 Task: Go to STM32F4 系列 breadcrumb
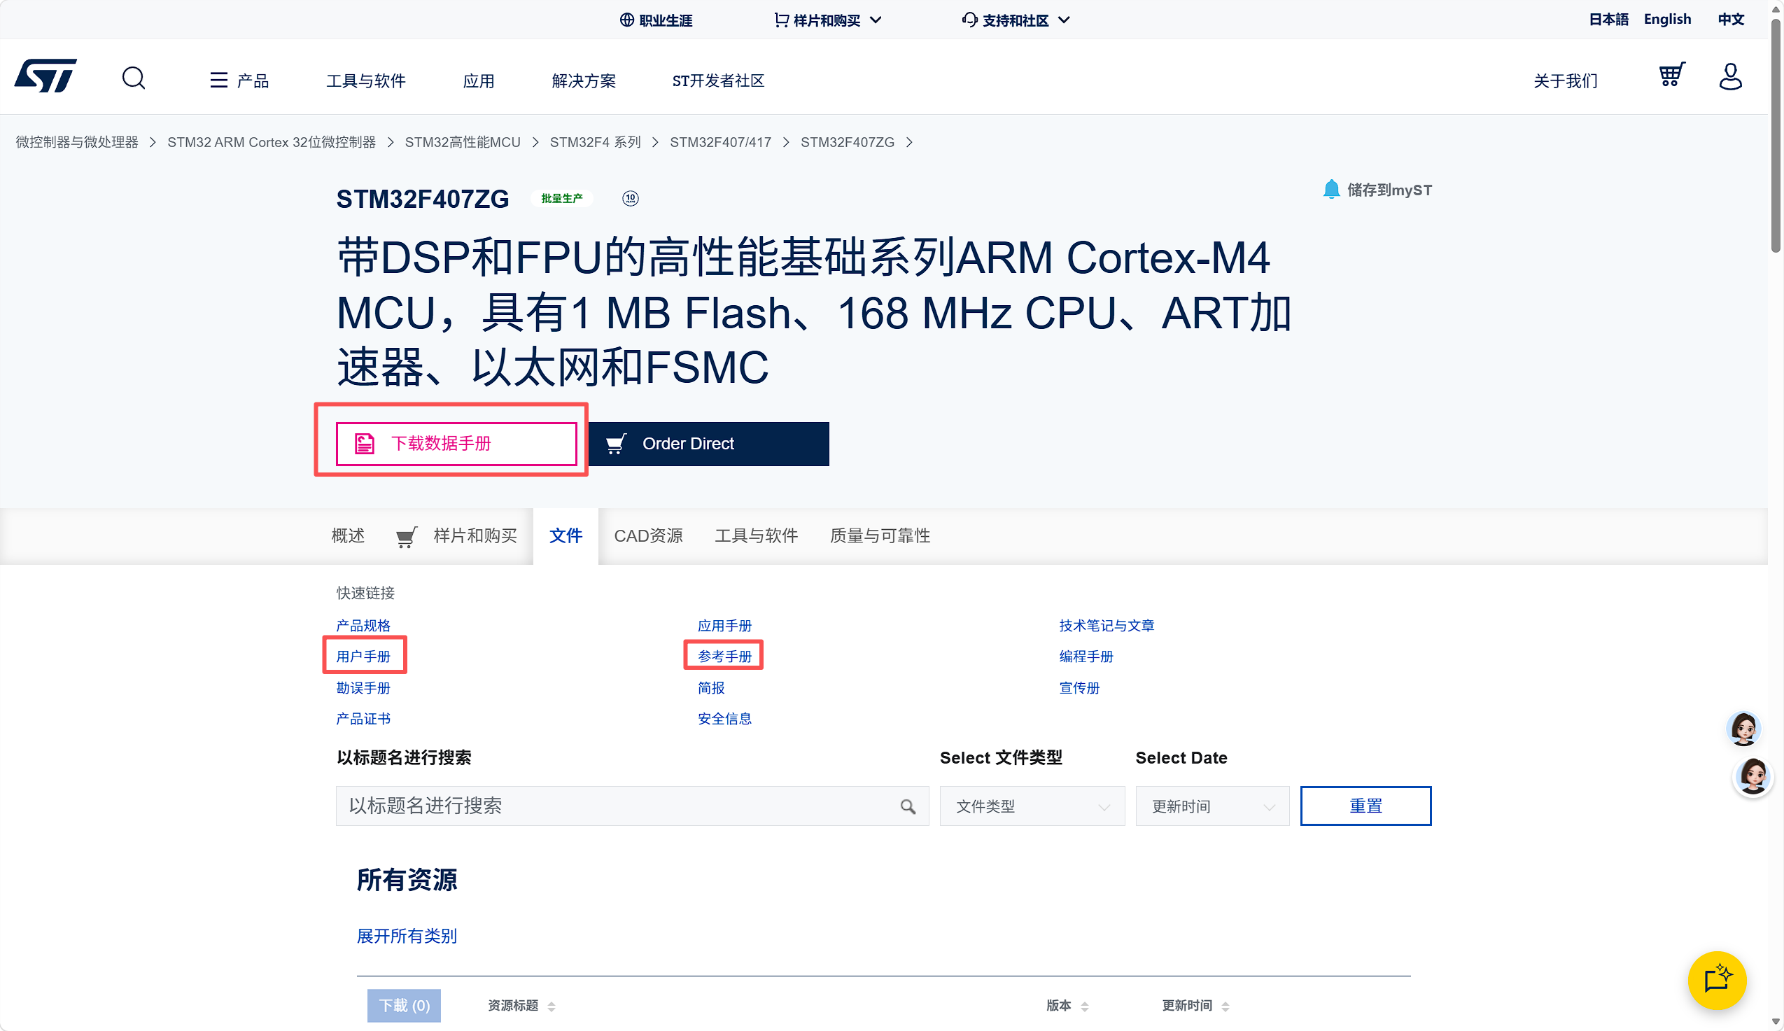point(596,142)
